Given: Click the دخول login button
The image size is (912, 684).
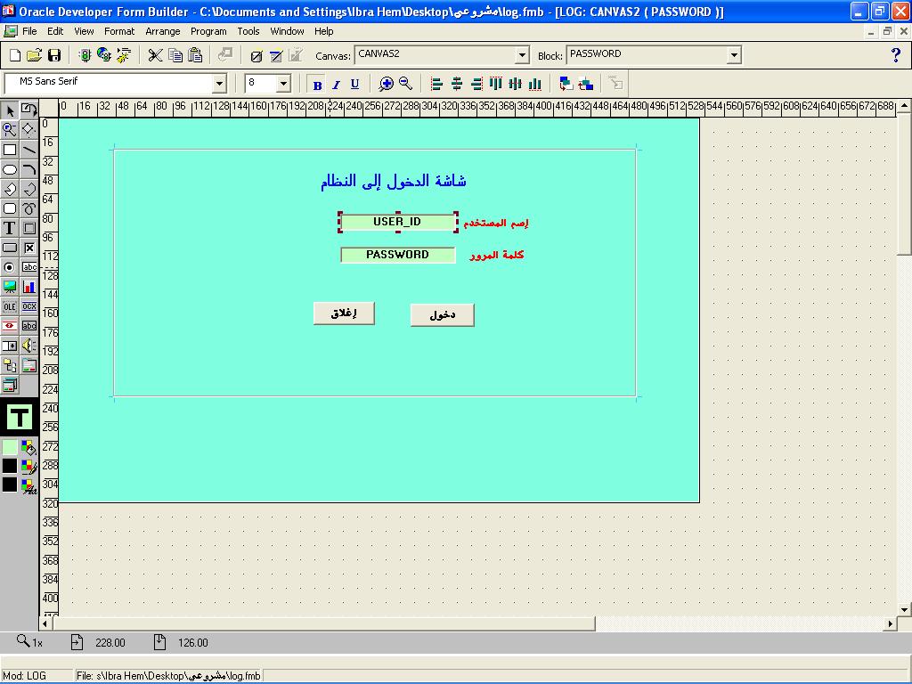Looking at the screenshot, I should 442,315.
